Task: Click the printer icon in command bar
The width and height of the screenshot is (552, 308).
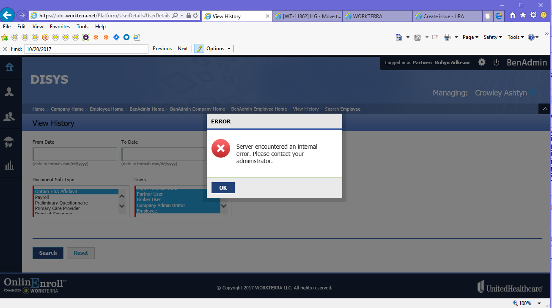Action: pyautogui.click(x=447, y=37)
